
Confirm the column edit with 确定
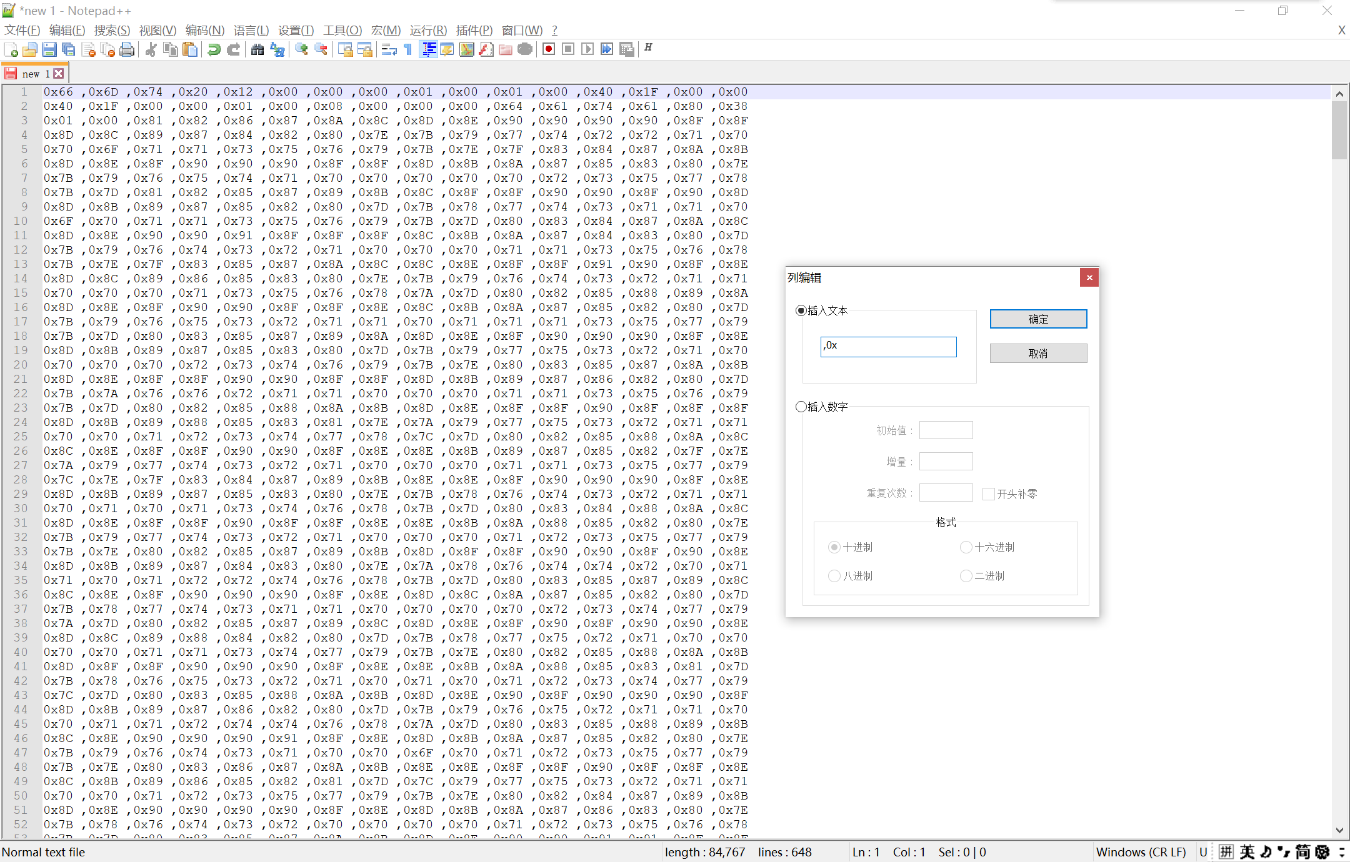pos(1038,319)
